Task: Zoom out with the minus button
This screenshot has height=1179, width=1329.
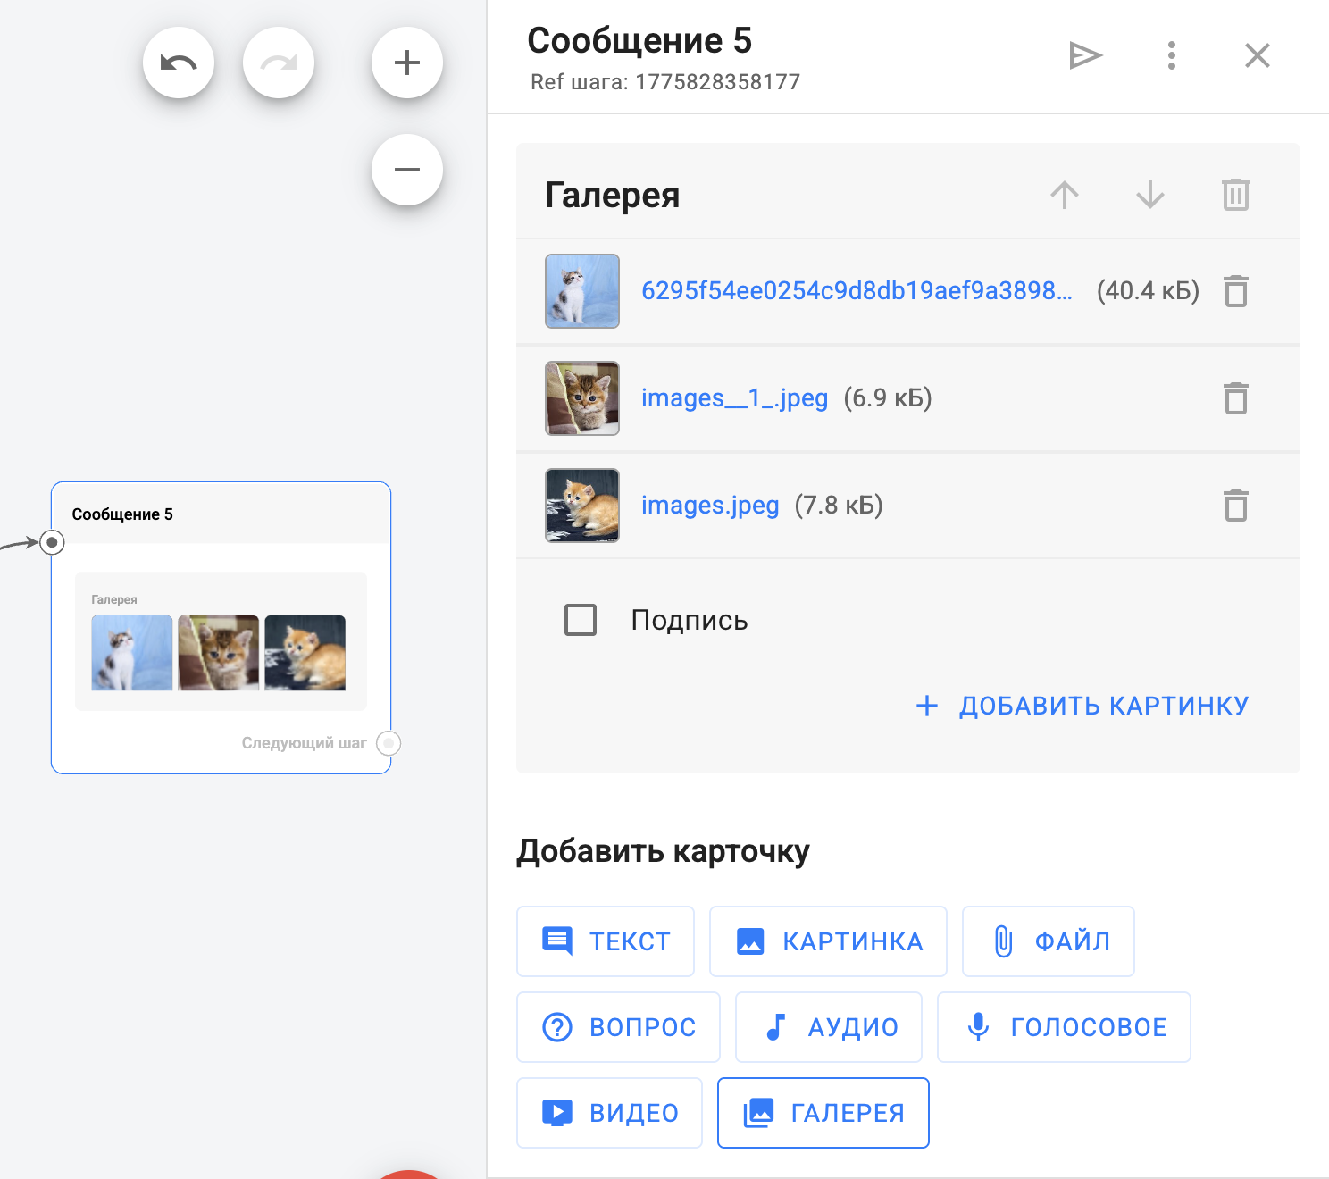Action: (407, 170)
